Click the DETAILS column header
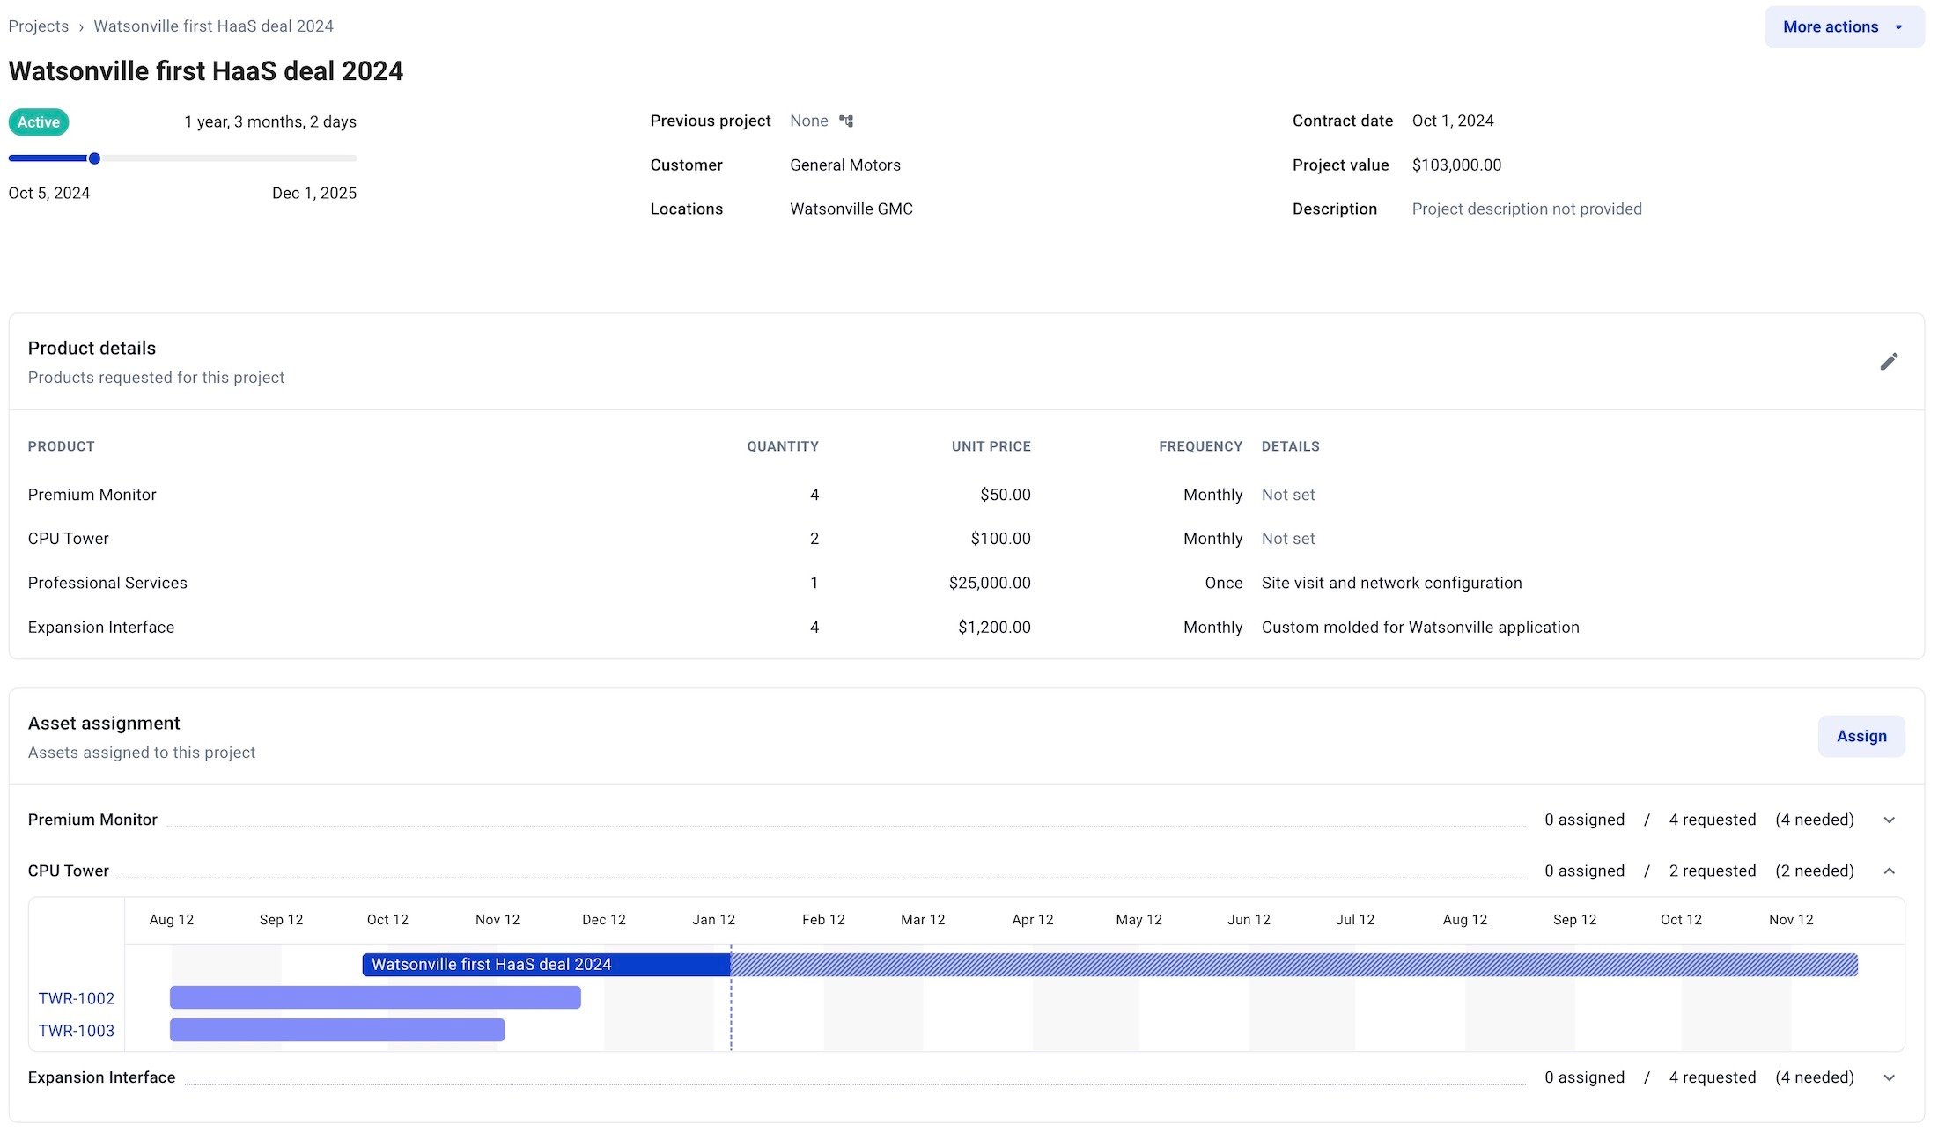This screenshot has height=1132, width=1938. (x=1290, y=446)
